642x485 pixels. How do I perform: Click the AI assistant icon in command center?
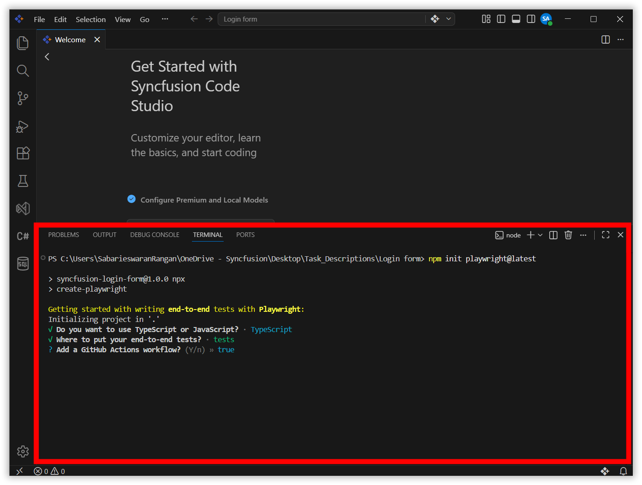(435, 19)
